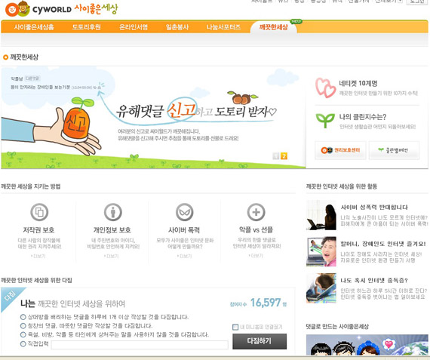Select the 직접입력 radio option

pos(23,344)
